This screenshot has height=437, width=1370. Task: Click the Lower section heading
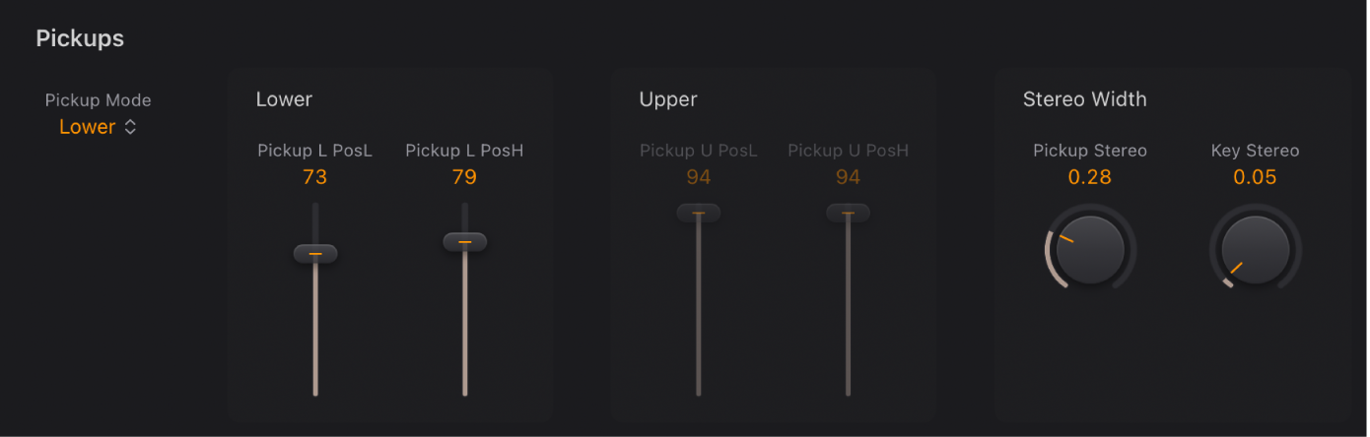pos(284,99)
